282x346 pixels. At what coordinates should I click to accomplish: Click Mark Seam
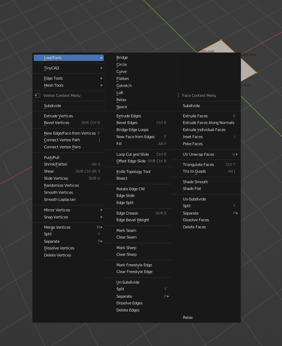(138, 230)
